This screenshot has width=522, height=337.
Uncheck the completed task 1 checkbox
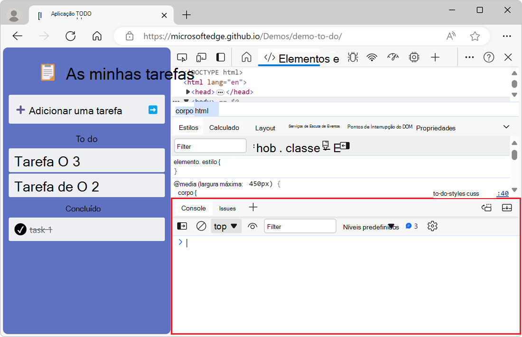point(20,229)
